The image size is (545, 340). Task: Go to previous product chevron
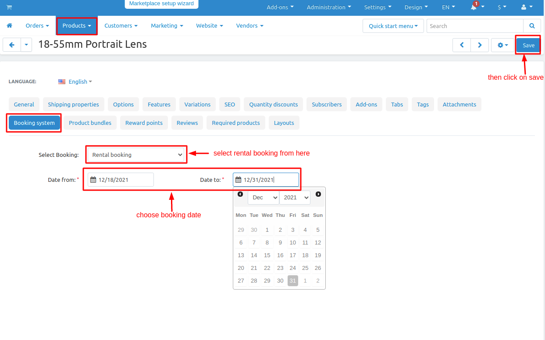462,45
